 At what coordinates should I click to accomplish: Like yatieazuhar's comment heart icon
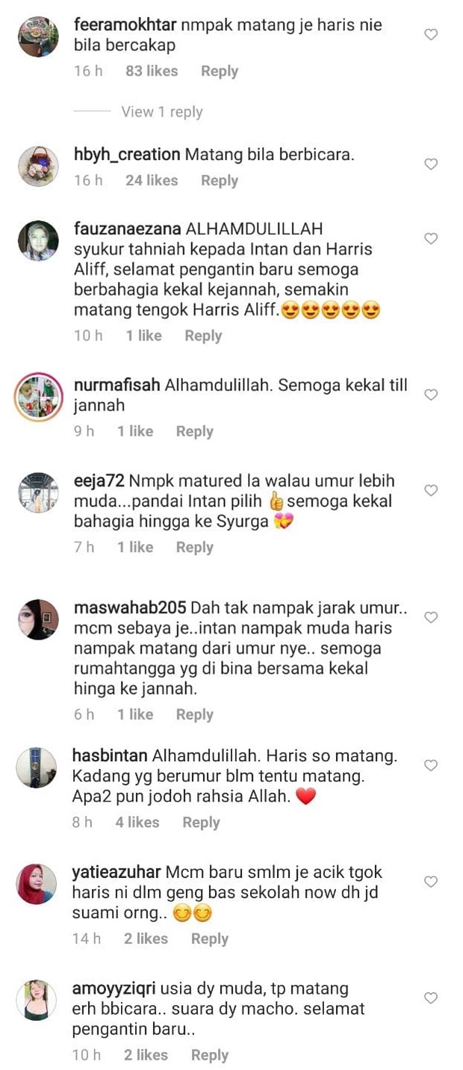[x=431, y=882]
